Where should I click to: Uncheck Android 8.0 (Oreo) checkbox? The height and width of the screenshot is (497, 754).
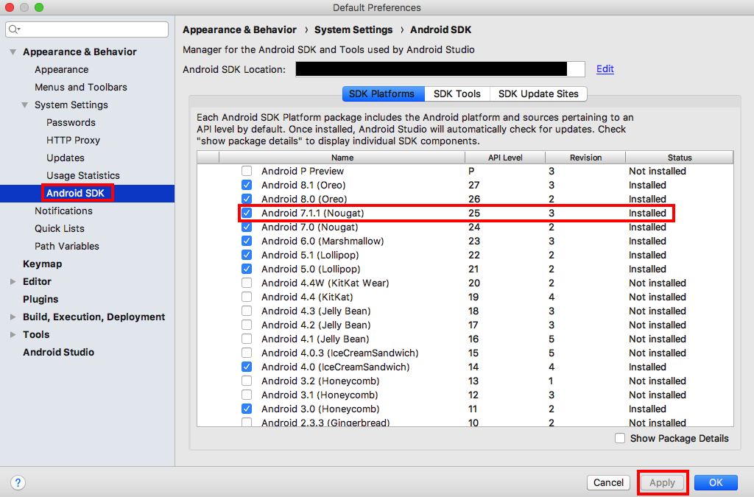pyautogui.click(x=247, y=199)
